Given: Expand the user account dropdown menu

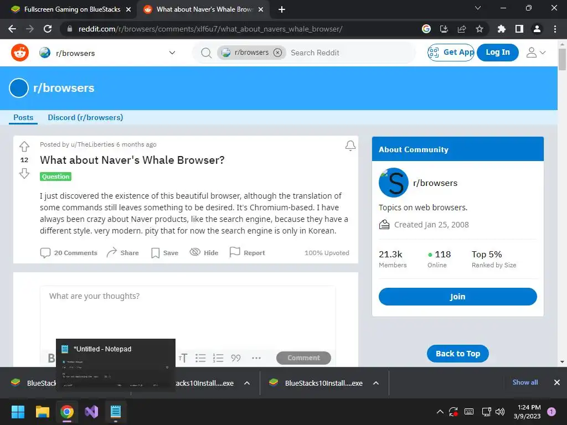Looking at the screenshot, I should 535,53.
